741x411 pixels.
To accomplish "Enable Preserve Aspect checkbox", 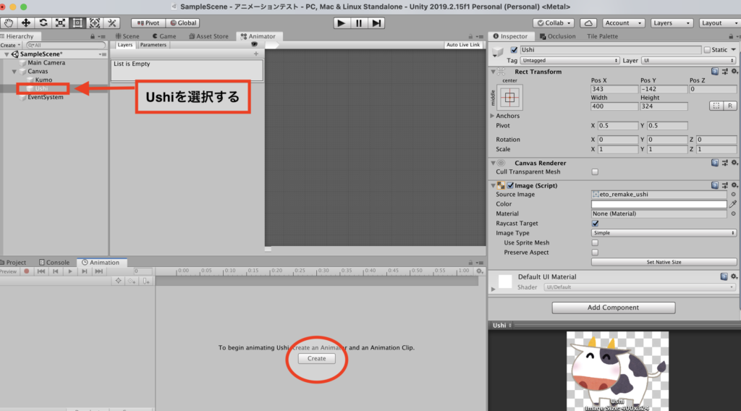I will (x=595, y=253).
